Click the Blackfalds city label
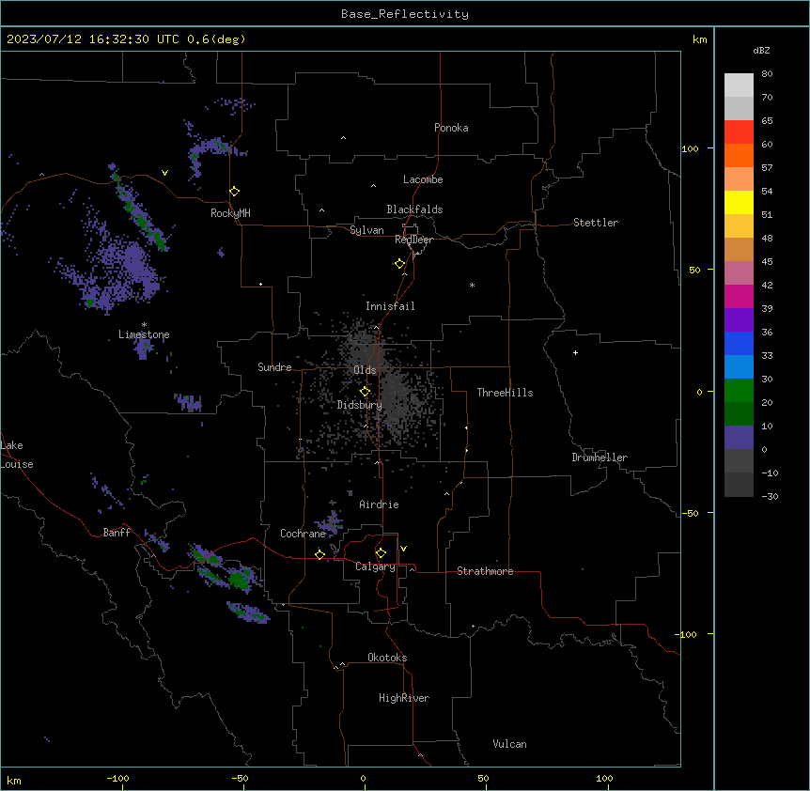The width and height of the screenshot is (810, 791). 414,209
